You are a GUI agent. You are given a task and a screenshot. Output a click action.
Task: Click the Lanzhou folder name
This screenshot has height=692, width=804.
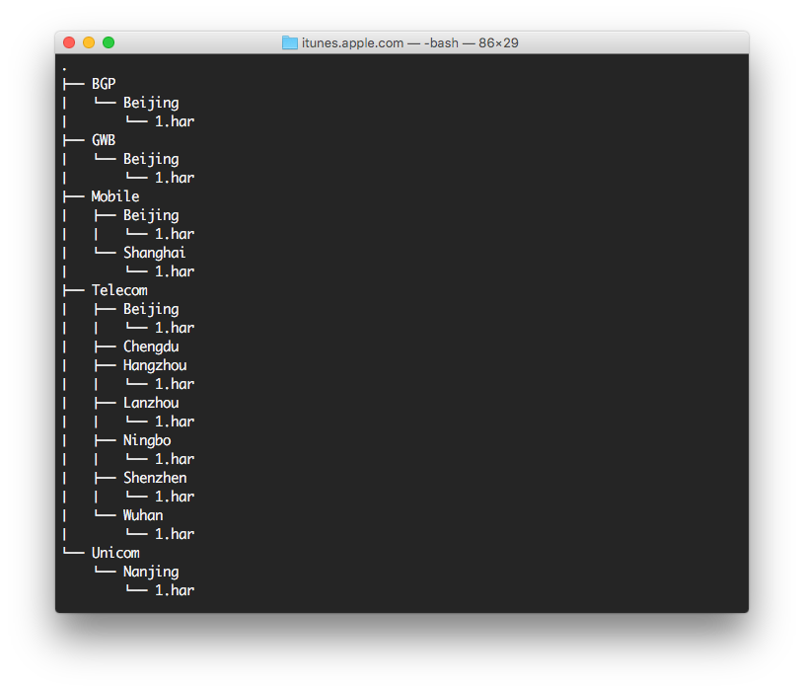[x=151, y=403]
